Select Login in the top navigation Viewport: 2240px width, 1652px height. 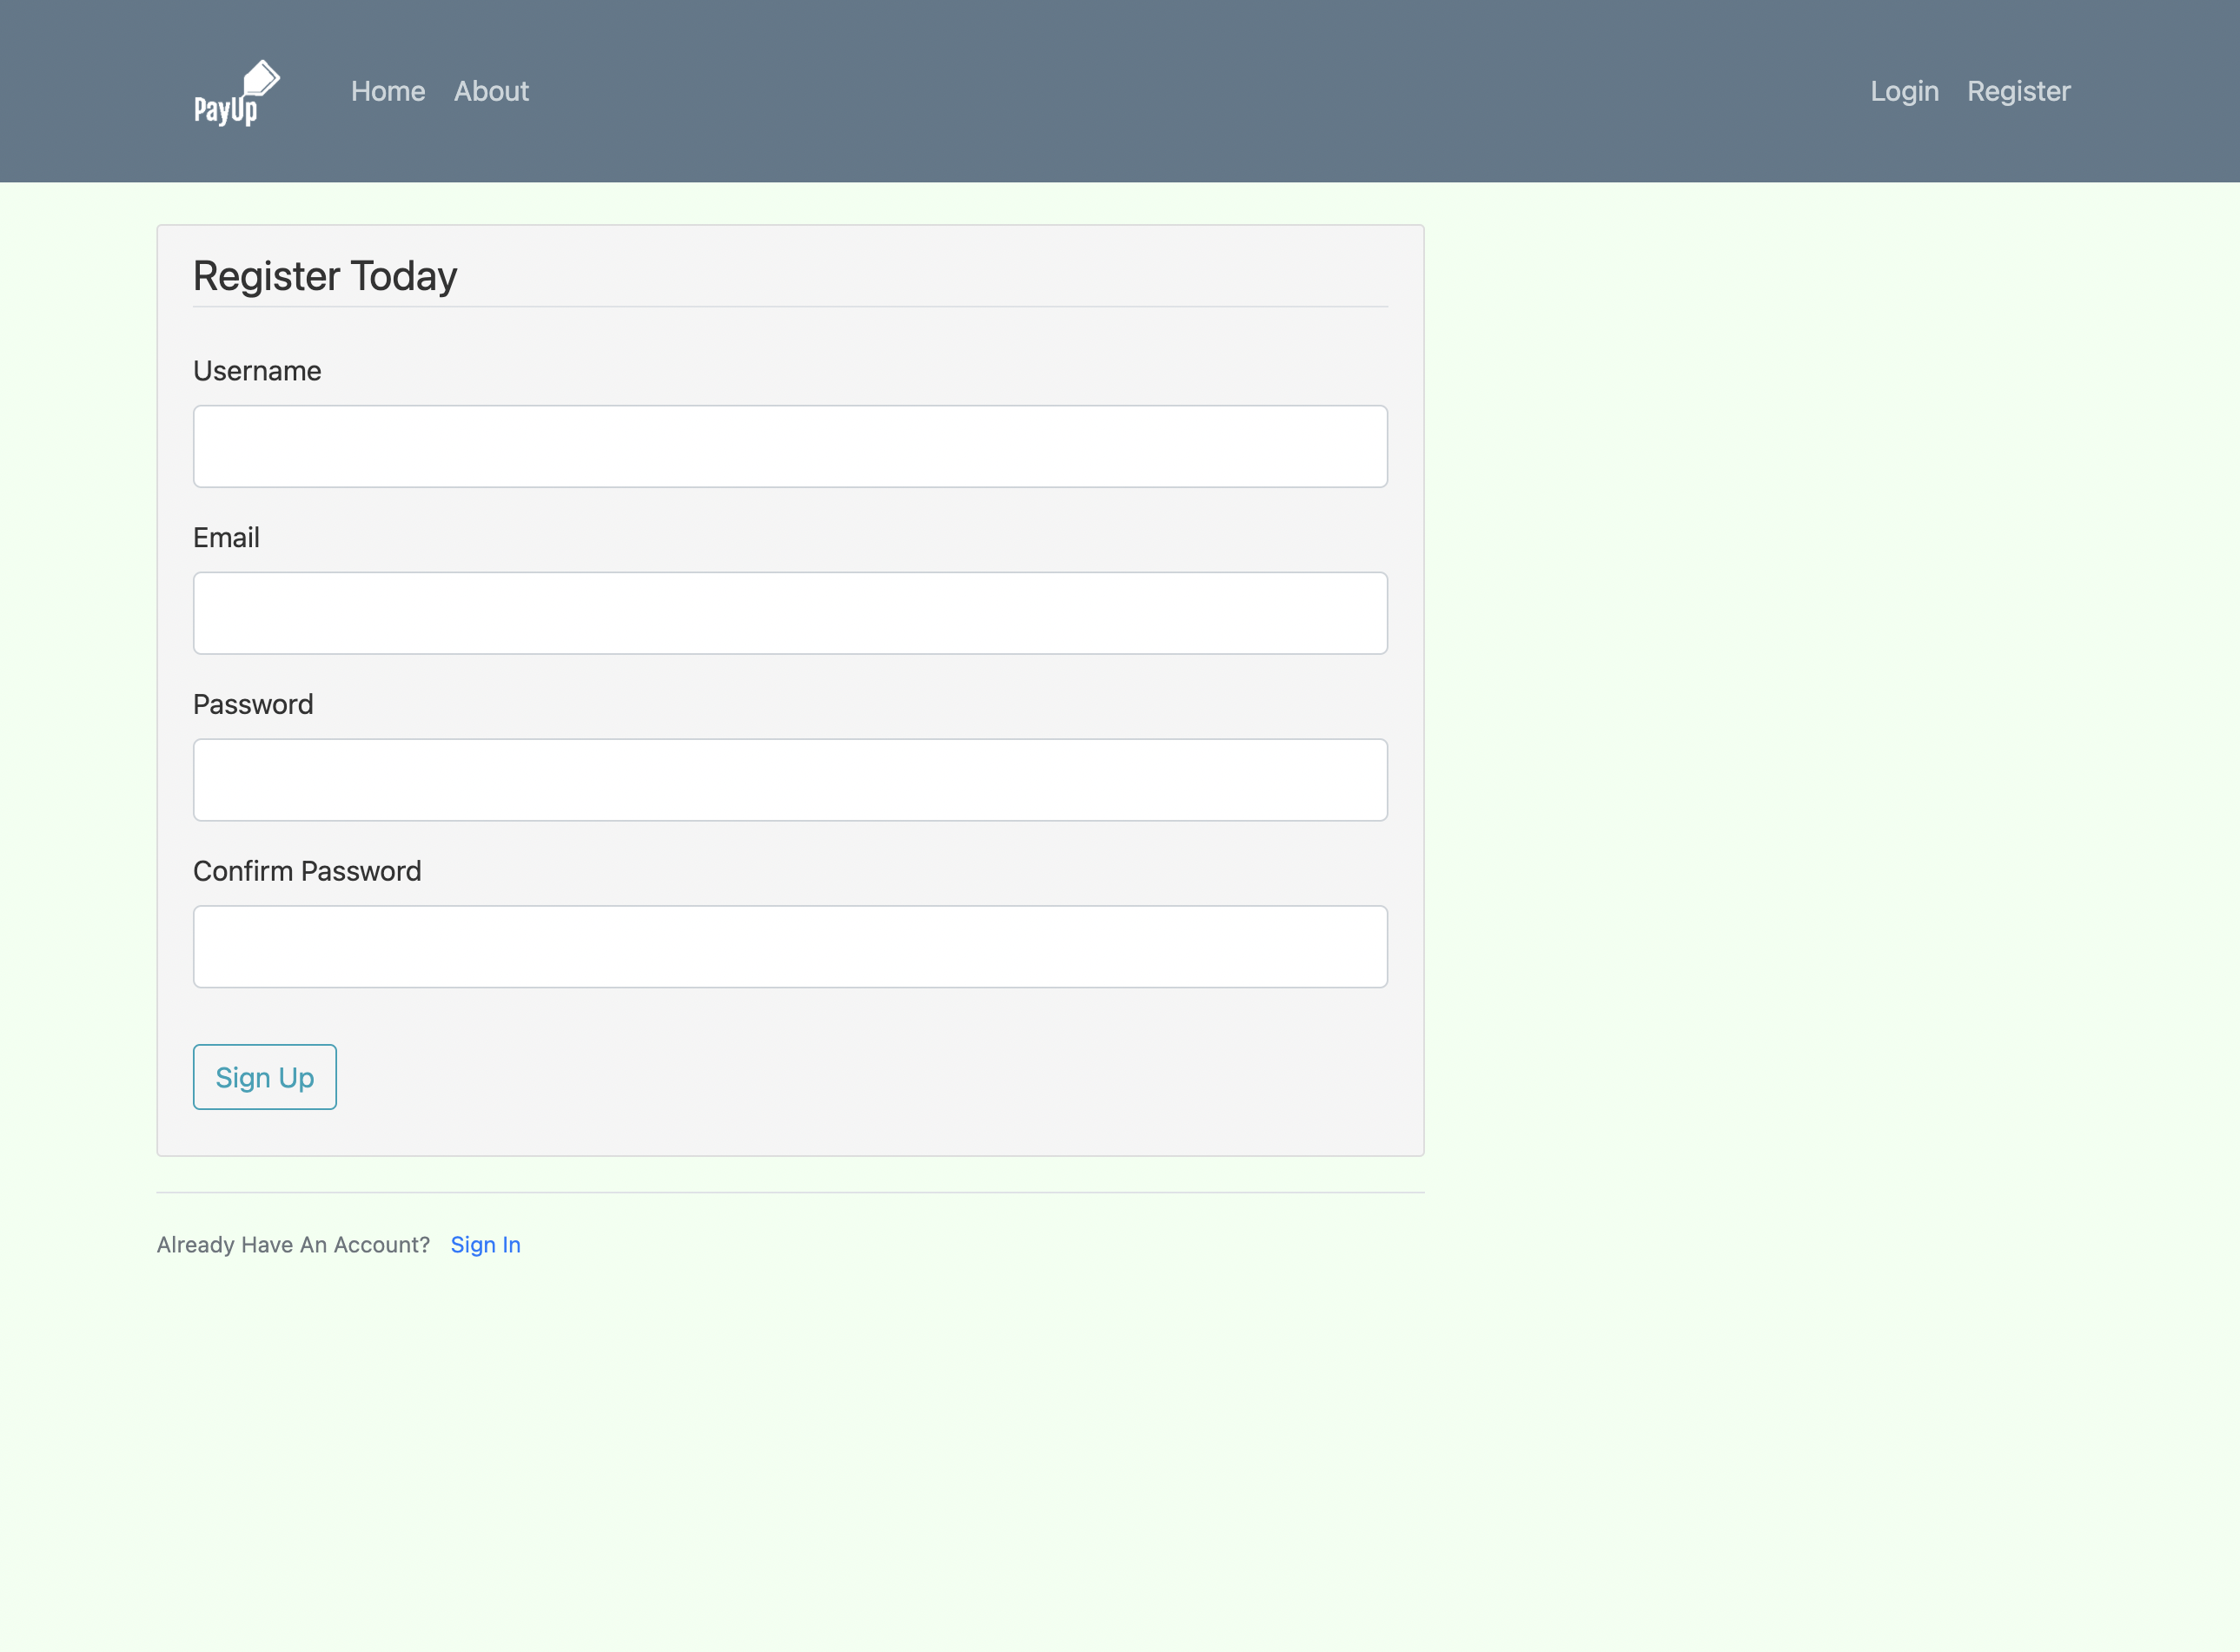click(1903, 91)
